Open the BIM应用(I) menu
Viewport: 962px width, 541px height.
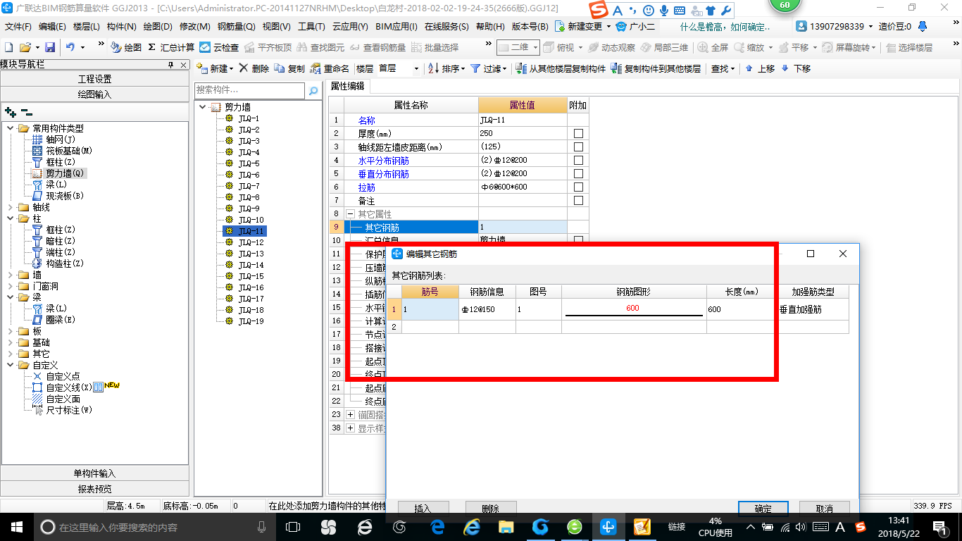click(x=397, y=27)
